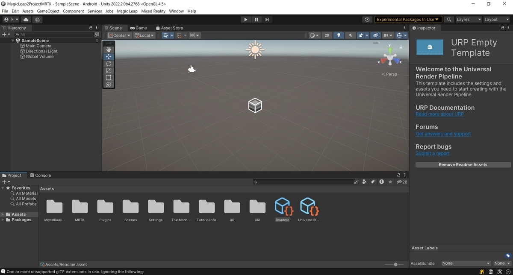This screenshot has width=513, height=275.
Task: Select the Rect tool
Action: [x=109, y=77]
